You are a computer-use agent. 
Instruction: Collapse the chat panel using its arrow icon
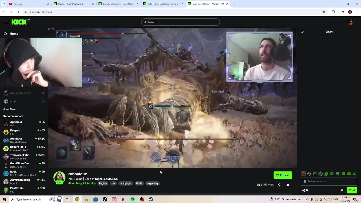click(303, 32)
